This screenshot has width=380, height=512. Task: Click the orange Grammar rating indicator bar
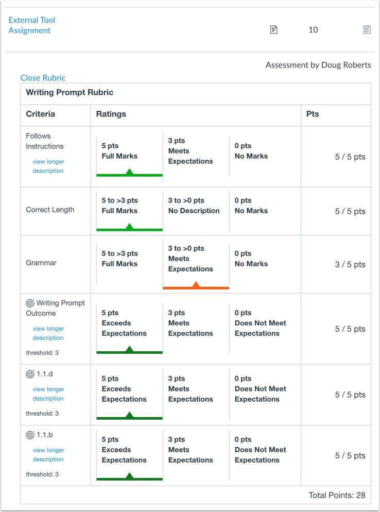point(196,287)
